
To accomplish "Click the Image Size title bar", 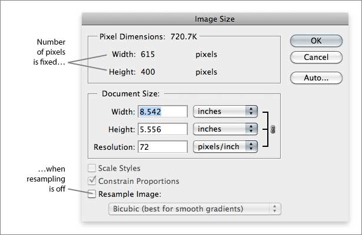I will [215, 19].
